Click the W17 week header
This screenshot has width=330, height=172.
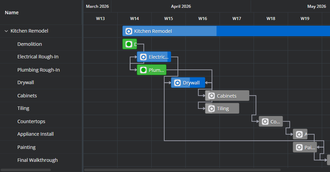point(237,18)
